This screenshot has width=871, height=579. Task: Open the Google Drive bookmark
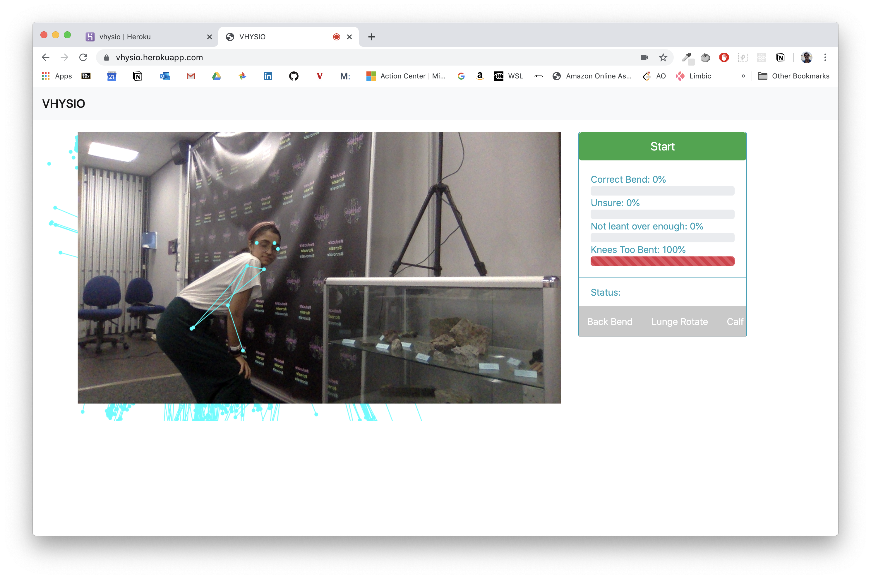point(216,76)
